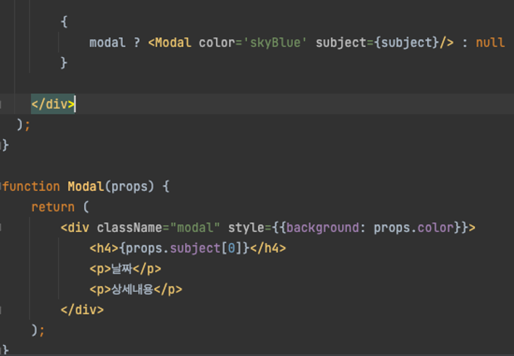This screenshot has width=514, height=356.
Task: Click the props.color expression in the style
Action: click(x=414, y=227)
